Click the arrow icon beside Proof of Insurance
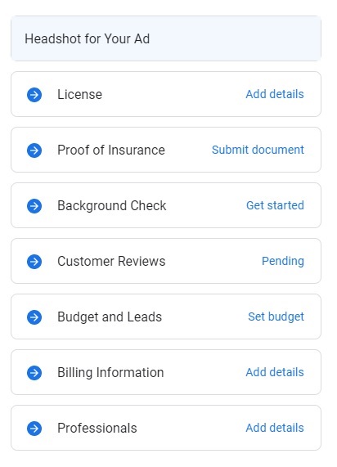Viewport: 337px width, 467px height. coord(34,150)
